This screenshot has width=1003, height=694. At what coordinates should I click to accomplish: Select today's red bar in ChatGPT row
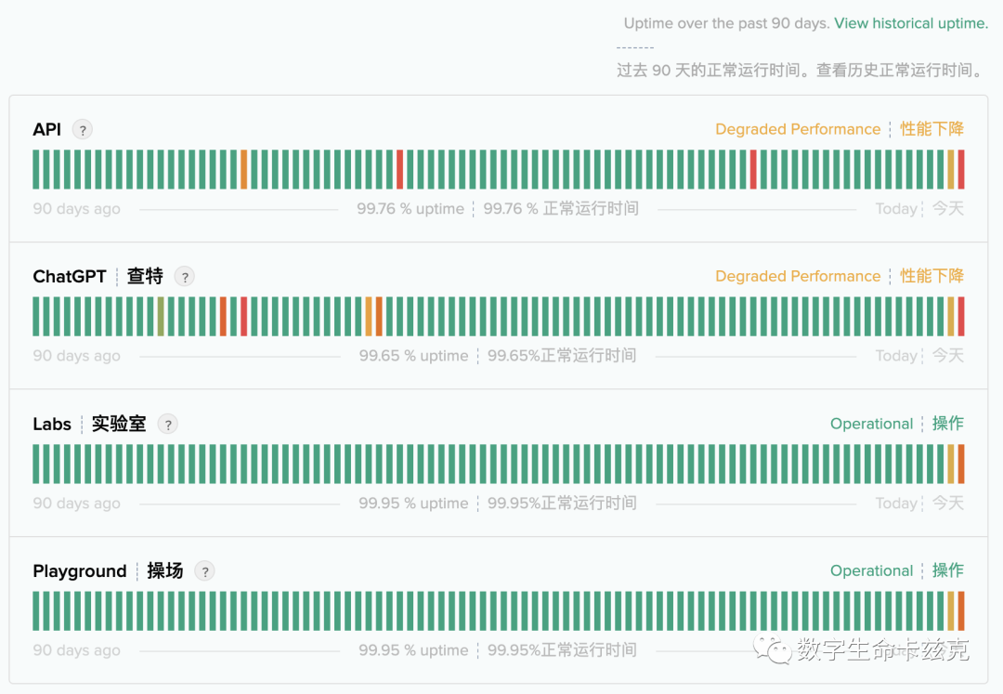click(x=961, y=317)
